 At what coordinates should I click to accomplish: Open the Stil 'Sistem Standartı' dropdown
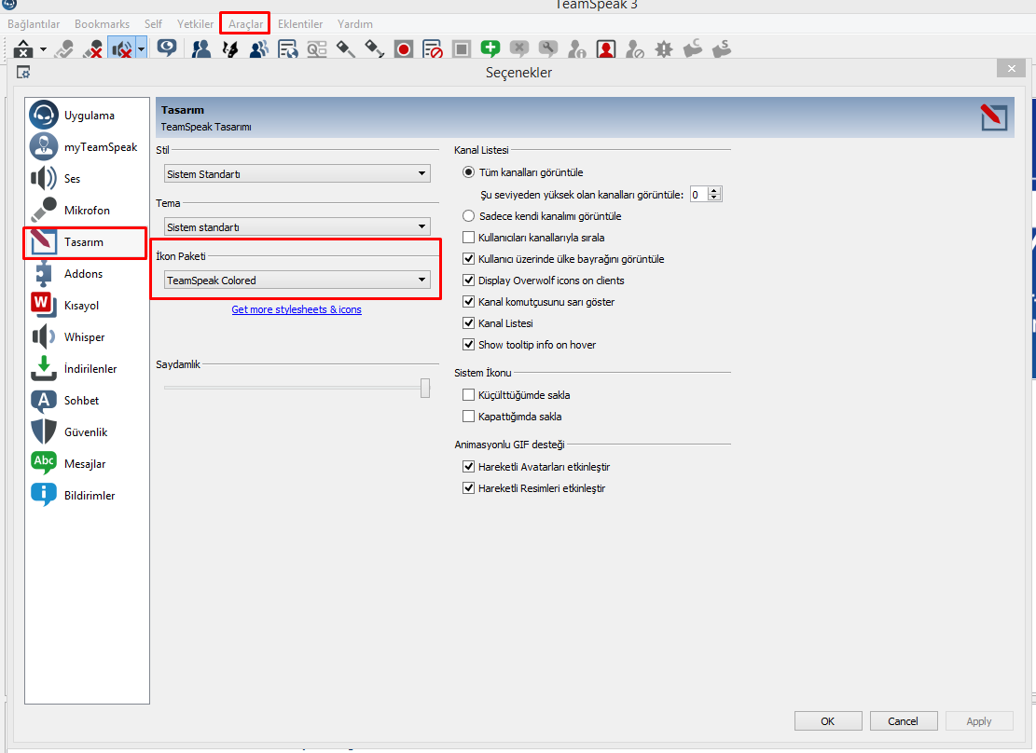coord(297,173)
